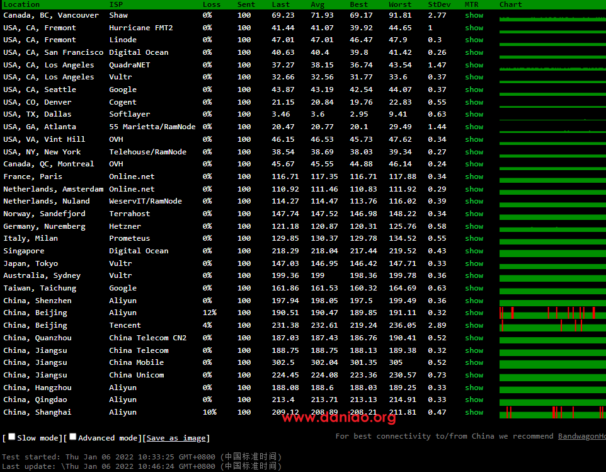Show MTR for Sandefjord Terrahost
Screen dimensions: 606x472
tap(474, 214)
